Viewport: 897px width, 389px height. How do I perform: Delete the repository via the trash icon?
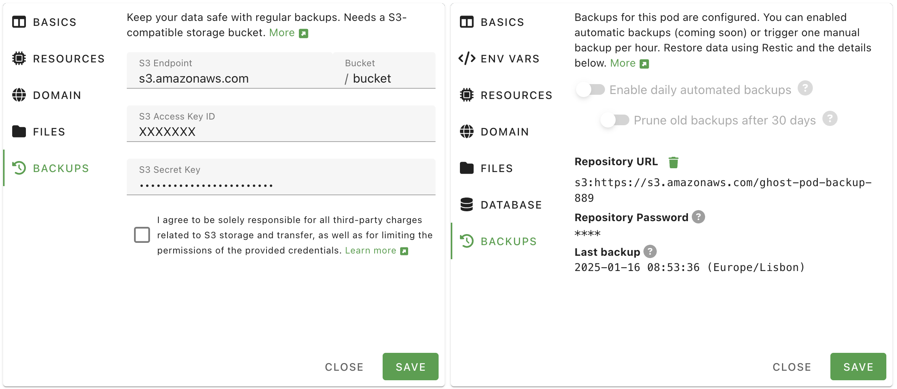click(x=673, y=162)
